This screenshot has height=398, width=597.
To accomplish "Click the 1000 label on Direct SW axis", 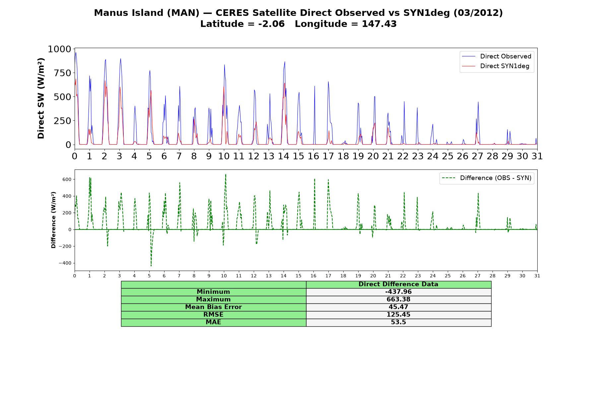I will click(x=59, y=49).
